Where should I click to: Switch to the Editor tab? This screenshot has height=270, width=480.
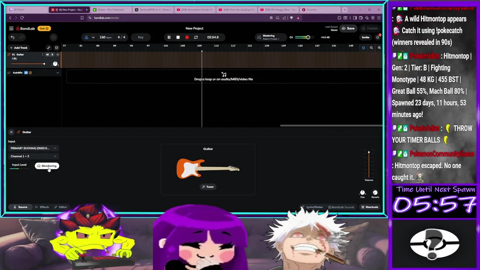pos(60,207)
